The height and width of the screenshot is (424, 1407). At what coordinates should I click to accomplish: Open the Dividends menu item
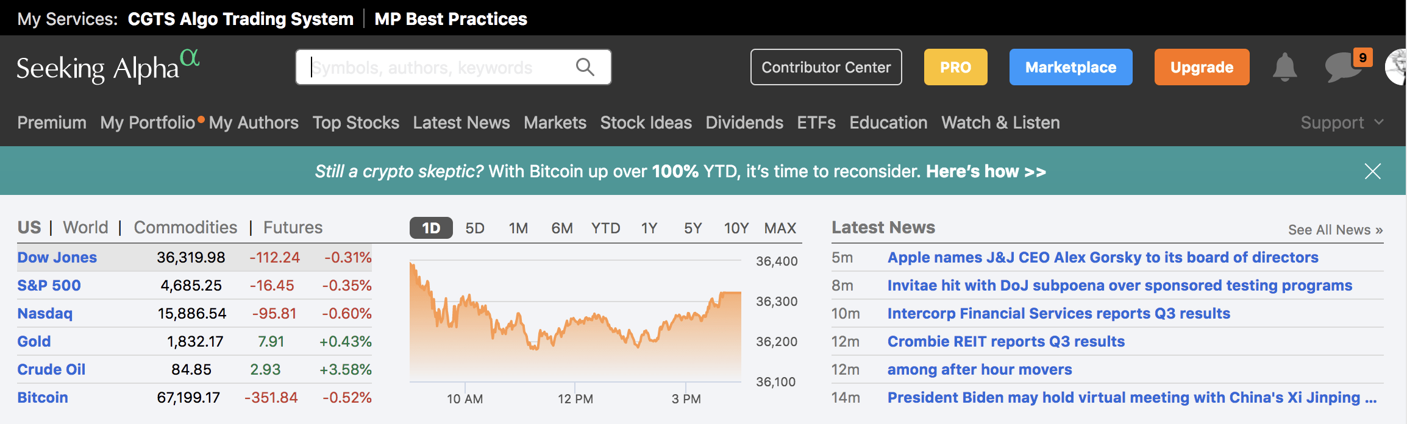click(744, 122)
